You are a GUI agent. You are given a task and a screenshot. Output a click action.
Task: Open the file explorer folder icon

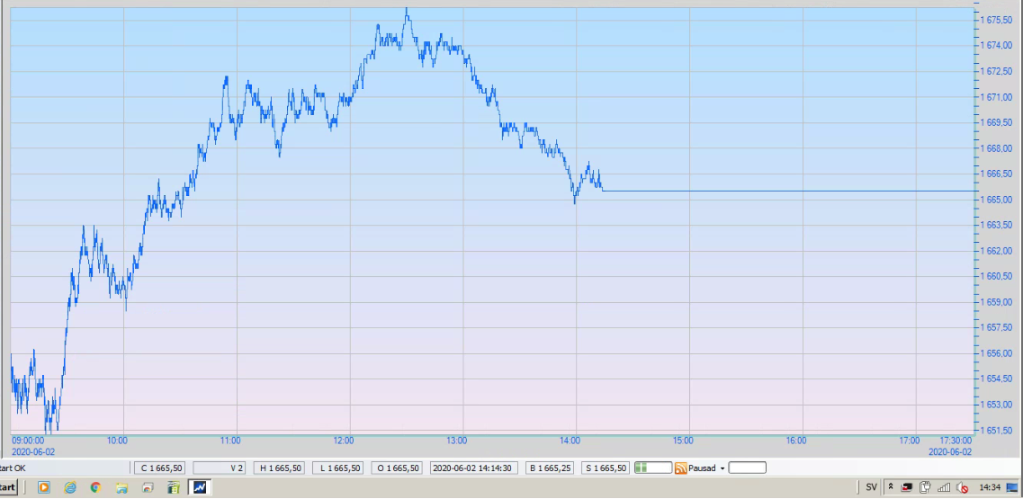tap(121, 487)
